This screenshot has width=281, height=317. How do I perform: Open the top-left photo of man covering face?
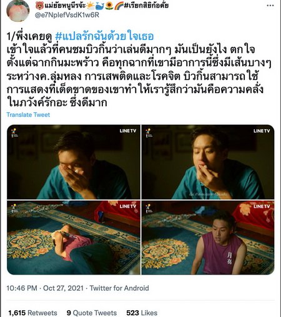coord(74,162)
